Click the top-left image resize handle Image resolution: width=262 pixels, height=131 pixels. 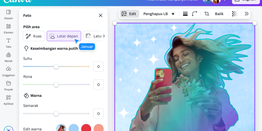tap(115, 23)
